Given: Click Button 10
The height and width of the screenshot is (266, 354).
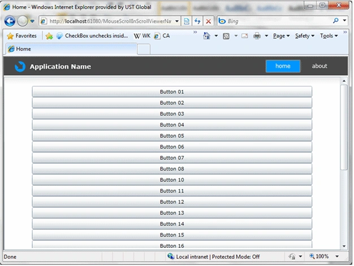Looking at the screenshot, I should [x=172, y=180].
